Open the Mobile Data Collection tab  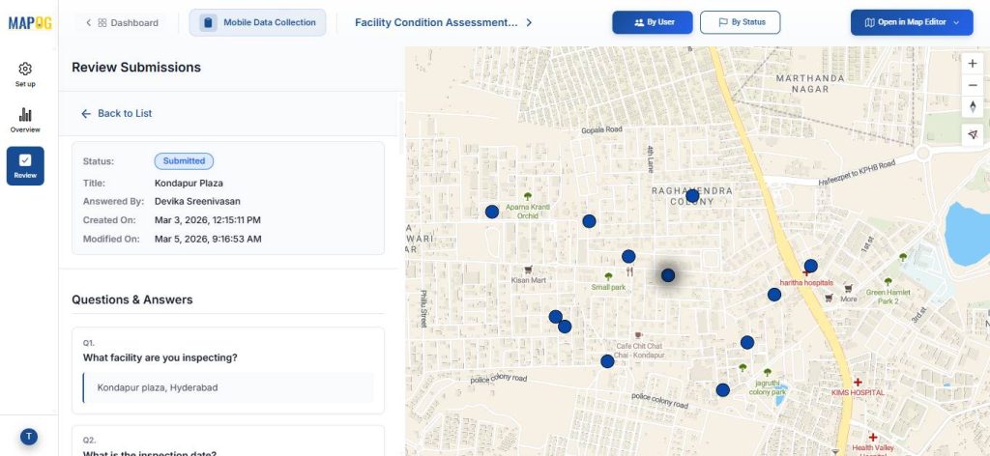pos(257,22)
